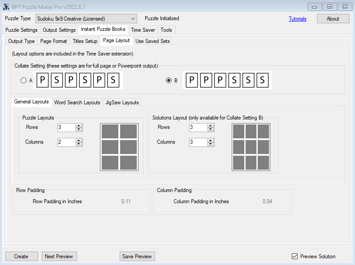Image resolution: width=355 pixels, height=265 pixels.
Task: Click the Puzzle Layouts Columns field
Action: coord(66,142)
